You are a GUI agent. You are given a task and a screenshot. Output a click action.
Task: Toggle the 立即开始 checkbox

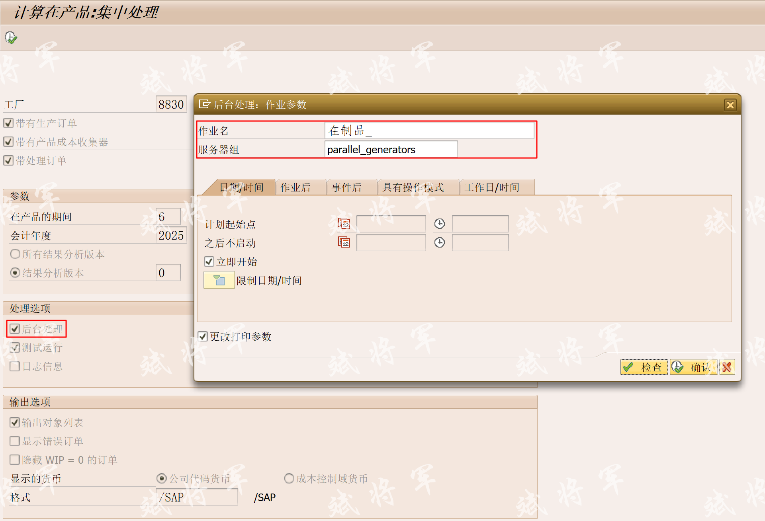click(209, 261)
